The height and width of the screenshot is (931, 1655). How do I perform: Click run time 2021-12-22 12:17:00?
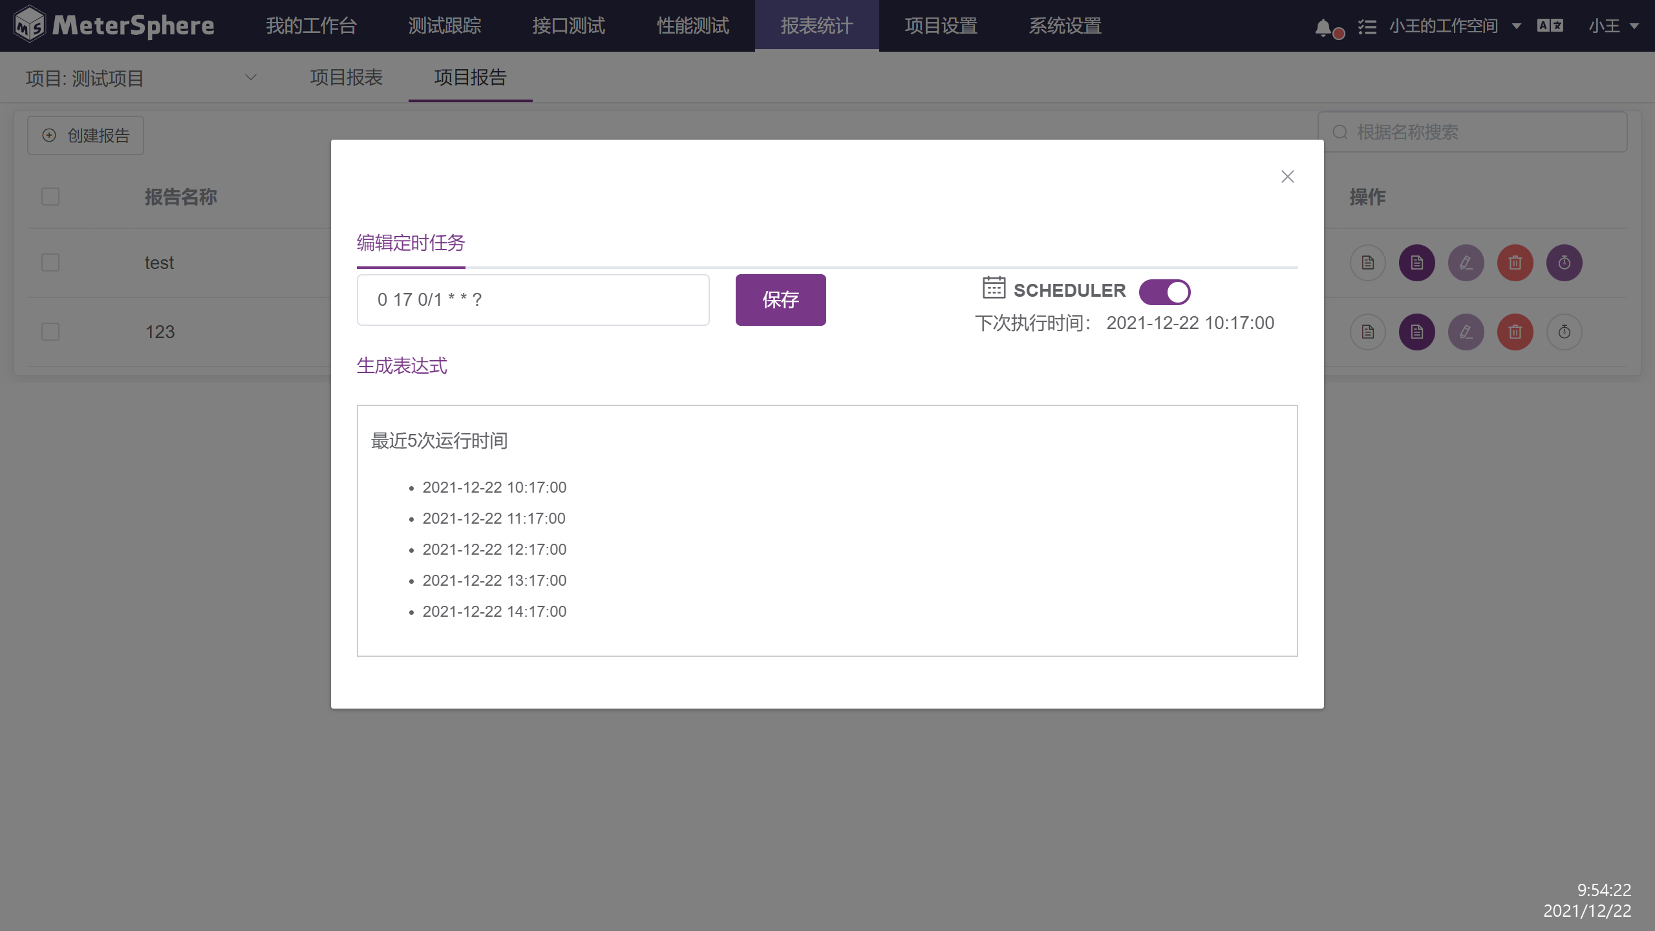pos(495,550)
